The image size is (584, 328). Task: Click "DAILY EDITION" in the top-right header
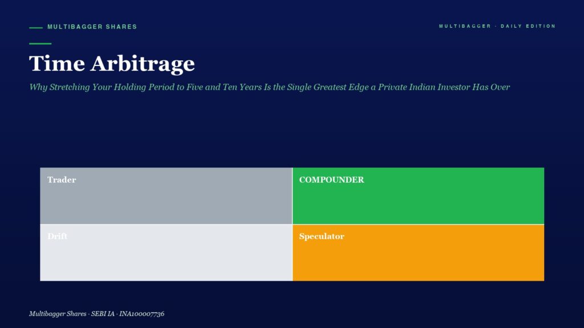(x=528, y=26)
